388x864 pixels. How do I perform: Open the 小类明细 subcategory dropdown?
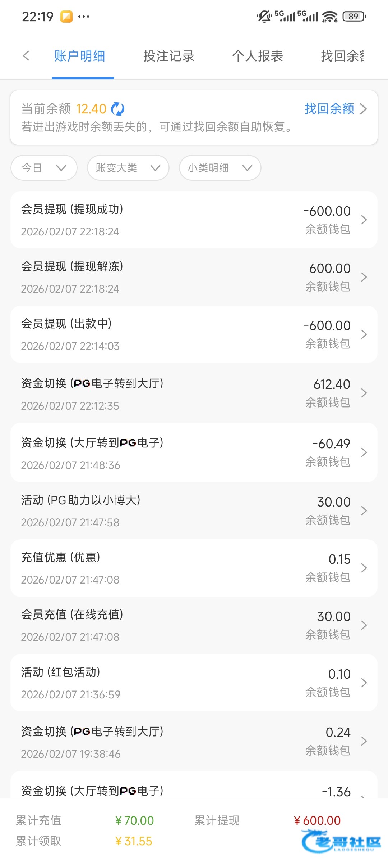pos(220,168)
